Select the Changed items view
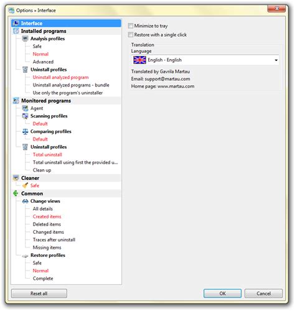295x311 pixels. pos(49,232)
